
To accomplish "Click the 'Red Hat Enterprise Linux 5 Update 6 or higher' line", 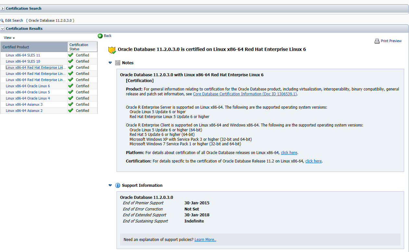I will [169, 117].
